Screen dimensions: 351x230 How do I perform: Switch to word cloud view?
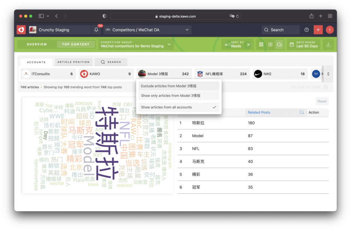pyautogui.click(x=279, y=45)
